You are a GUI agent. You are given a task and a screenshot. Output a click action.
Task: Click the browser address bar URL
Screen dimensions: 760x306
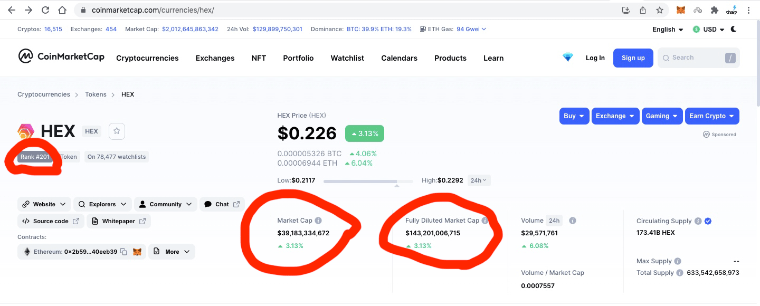tap(153, 10)
